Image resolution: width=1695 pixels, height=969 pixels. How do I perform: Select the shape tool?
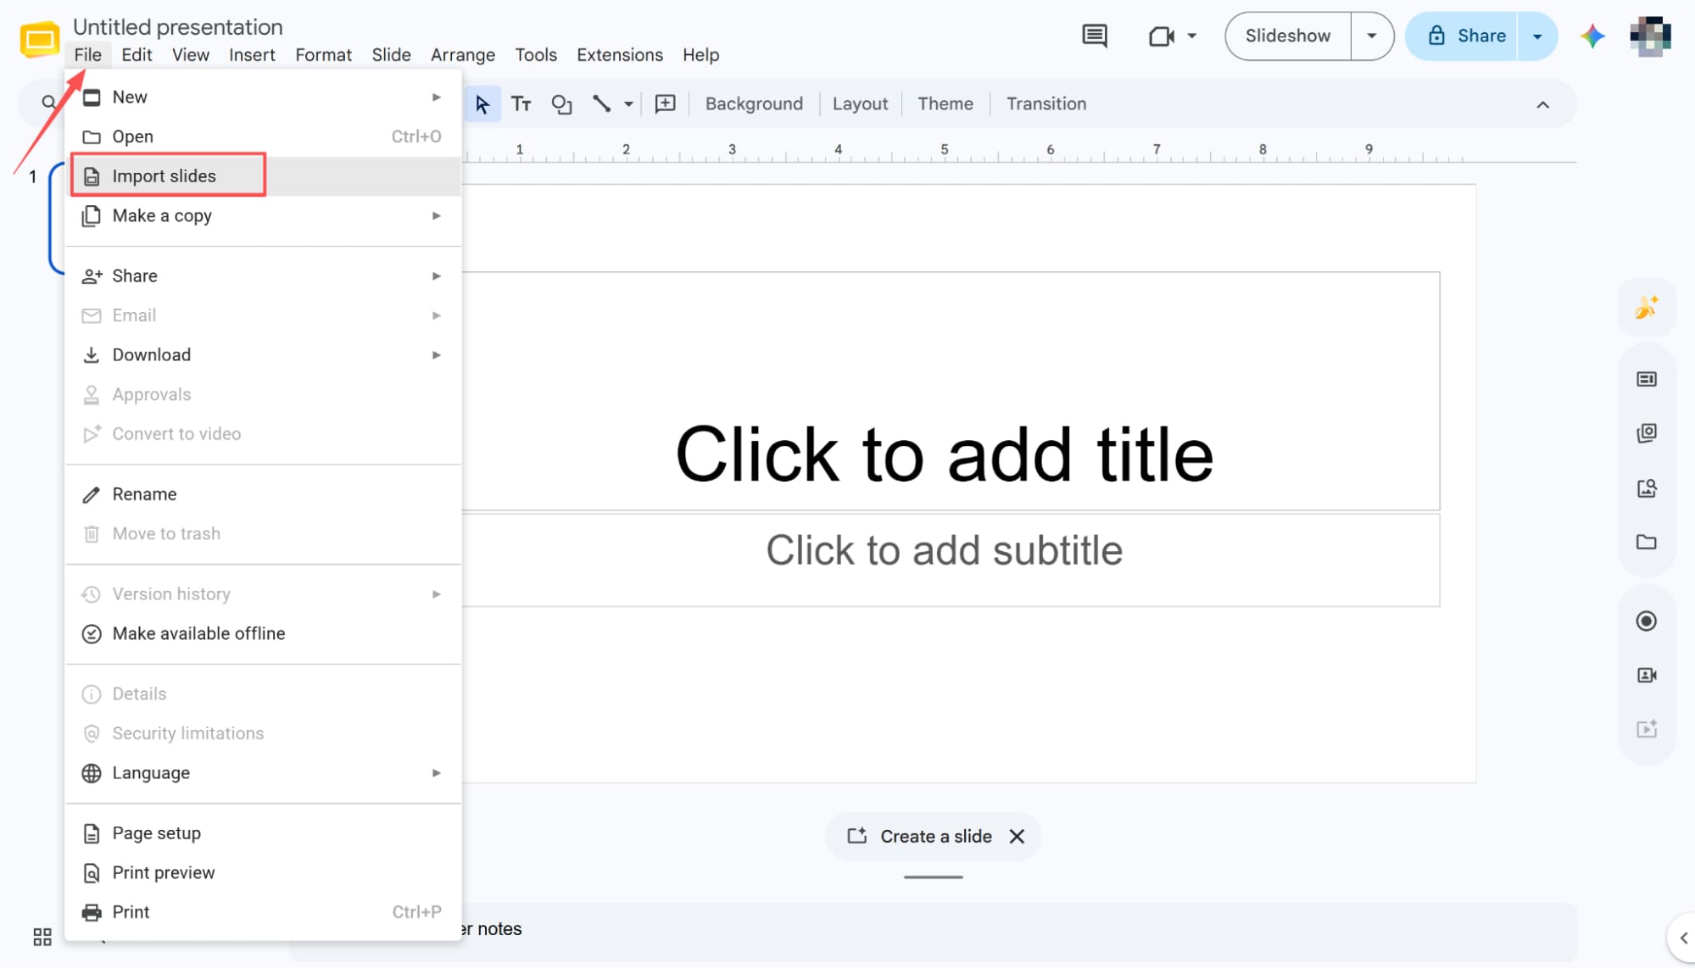[561, 103]
